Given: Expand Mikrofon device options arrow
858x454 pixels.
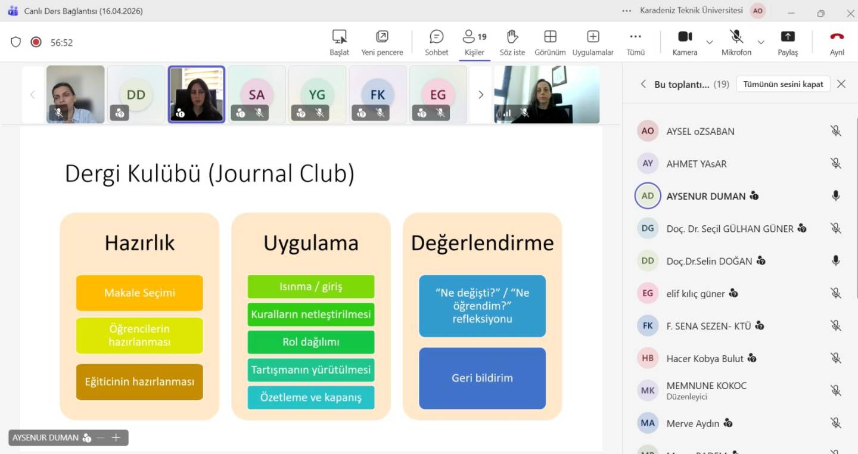Looking at the screenshot, I should pyautogui.click(x=761, y=42).
